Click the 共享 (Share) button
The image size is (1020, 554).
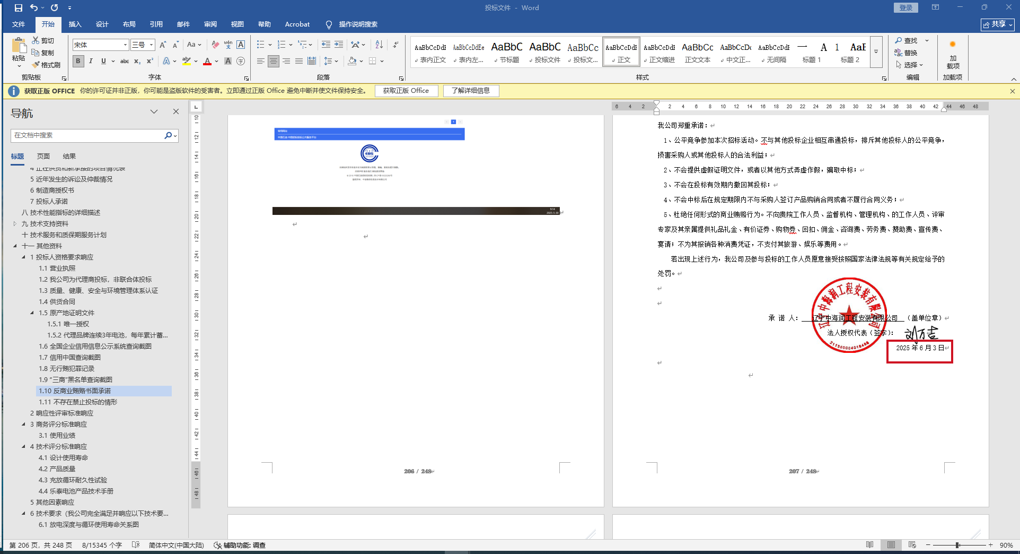click(998, 24)
